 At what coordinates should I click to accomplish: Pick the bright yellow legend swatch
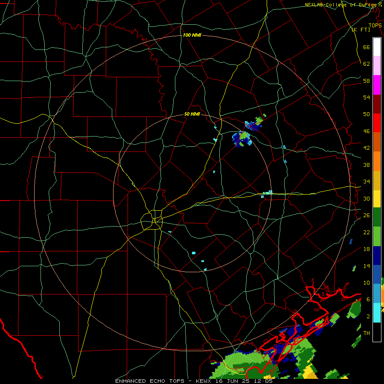377,199
